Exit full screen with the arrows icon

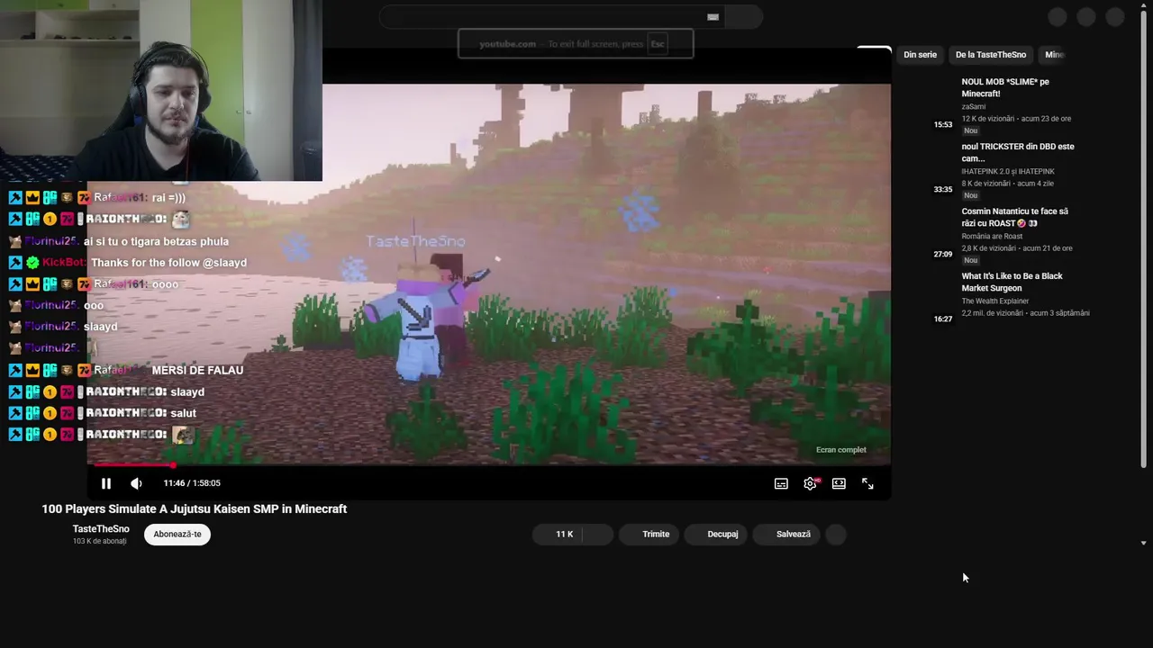(867, 483)
